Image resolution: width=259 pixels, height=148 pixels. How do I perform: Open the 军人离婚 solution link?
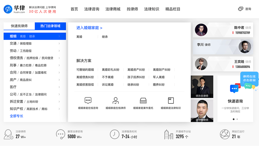coord(159,77)
